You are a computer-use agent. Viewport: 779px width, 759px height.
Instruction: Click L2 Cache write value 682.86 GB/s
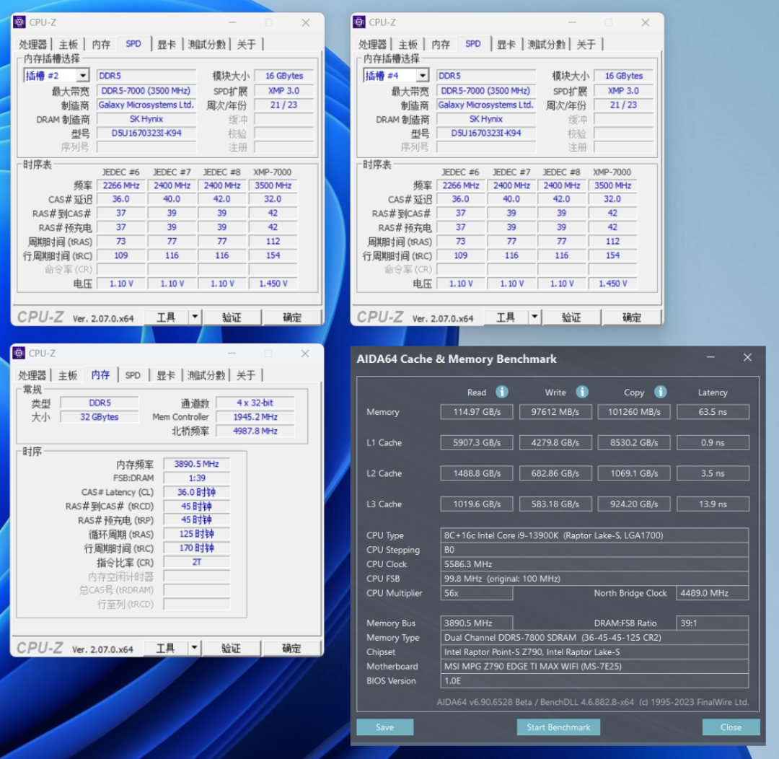(555, 473)
